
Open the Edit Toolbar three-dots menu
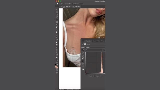tap(57, 62)
